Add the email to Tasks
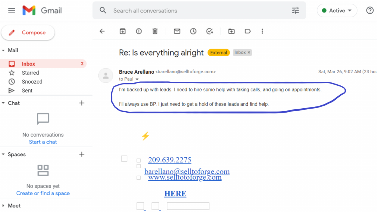 pyautogui.click(x=209, y=31)
